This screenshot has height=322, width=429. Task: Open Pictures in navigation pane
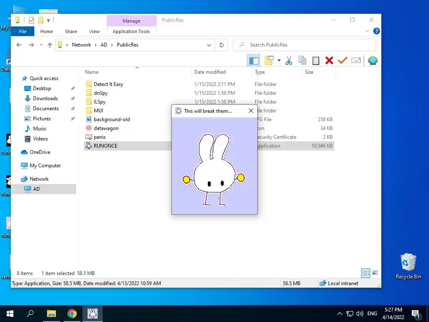pyautogui.click(x=42, y=119)
